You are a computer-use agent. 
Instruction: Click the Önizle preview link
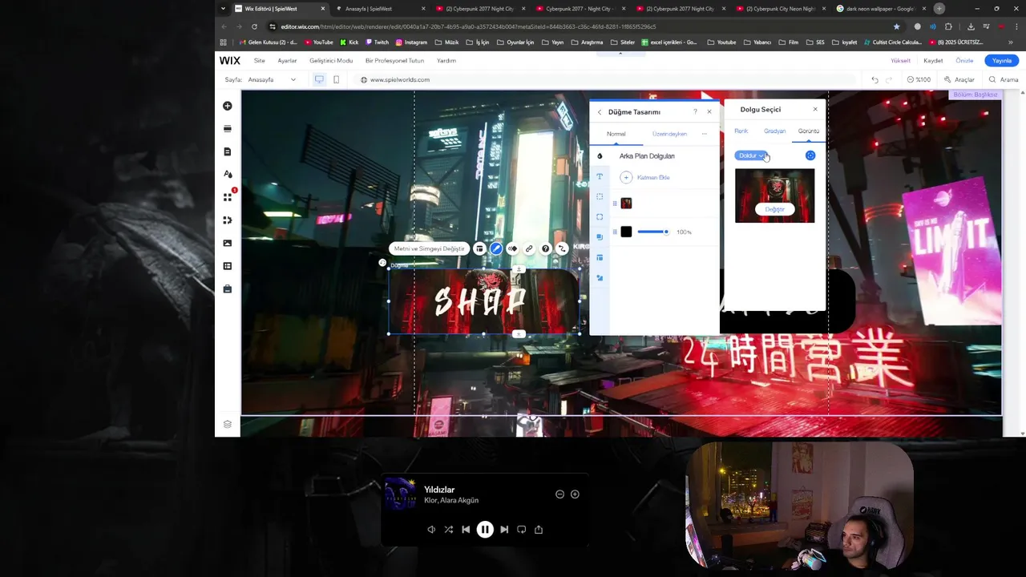click(964, 61)
